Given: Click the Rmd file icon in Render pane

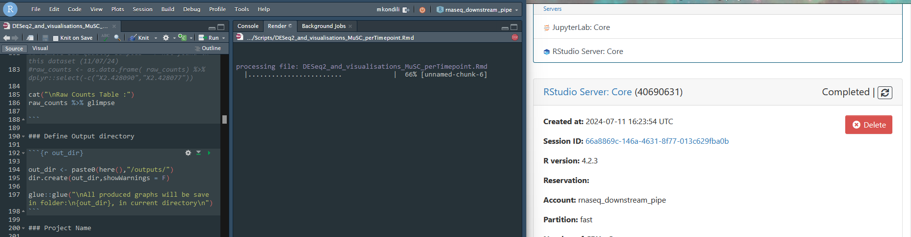Looking at the screenshot, I should 240,37.
